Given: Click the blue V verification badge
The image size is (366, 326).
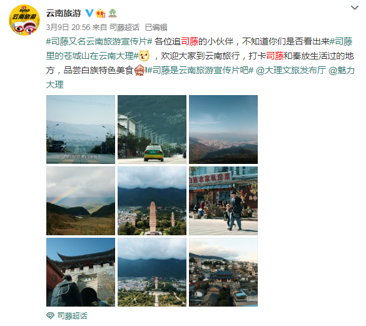Looking at the screenshot, I should [x=89, y=13].
